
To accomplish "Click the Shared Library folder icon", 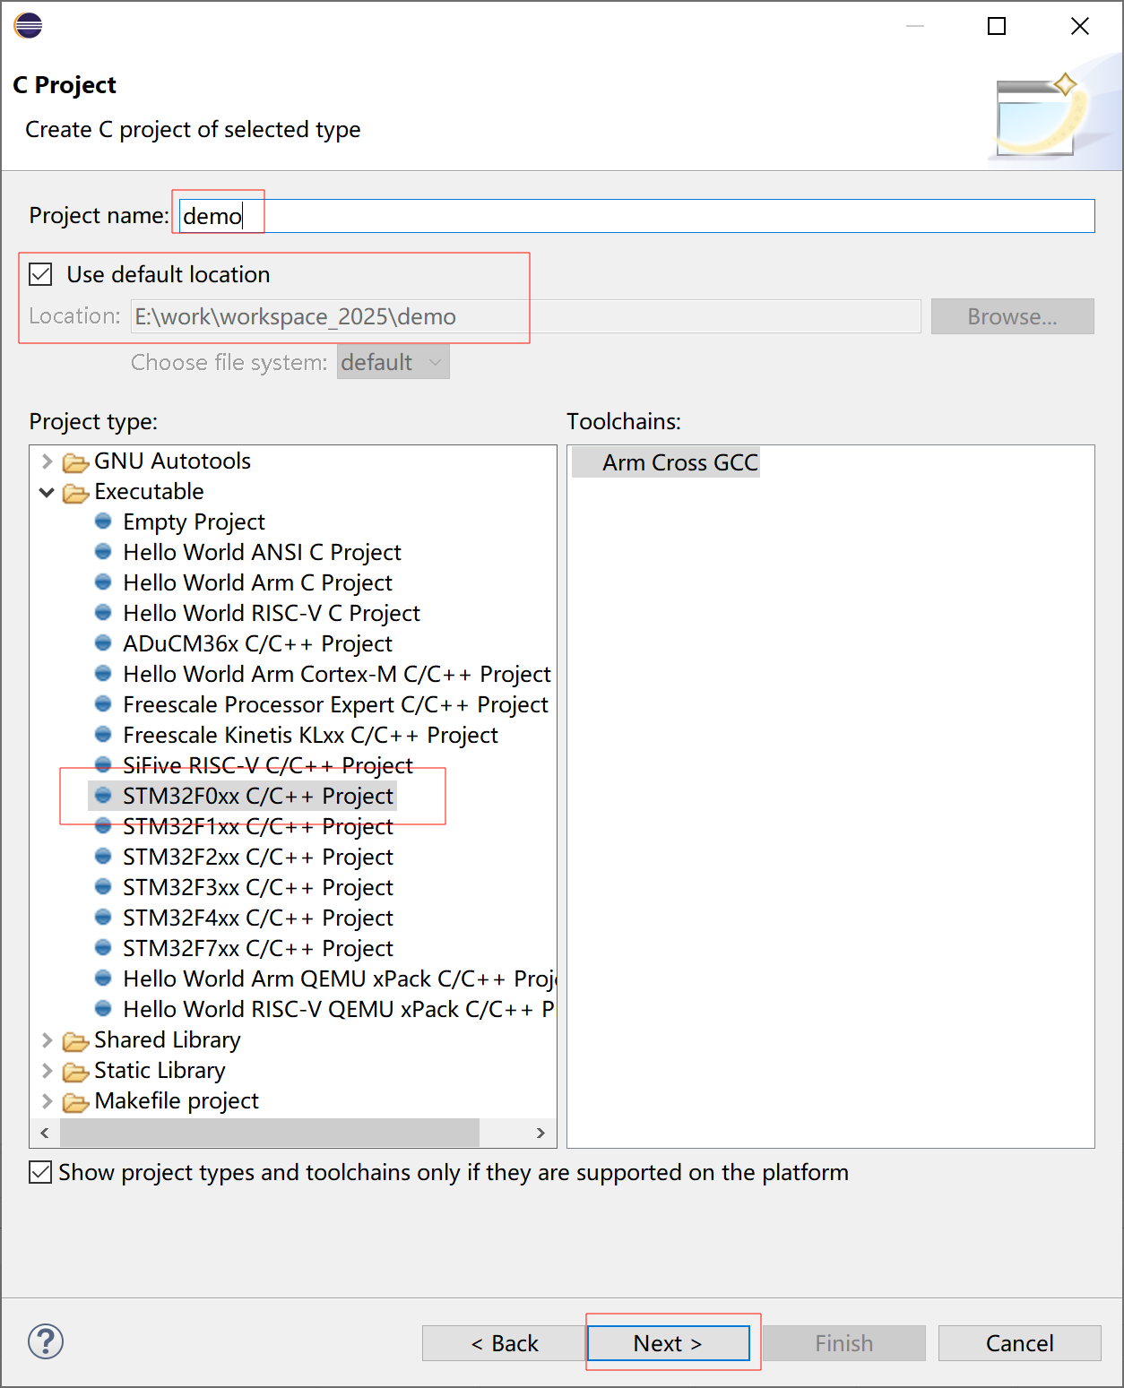I will [75, 1041].
